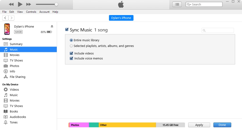The image size is (242, 130).
Task: Go forward with the right arrow
Action: point(11,18)
